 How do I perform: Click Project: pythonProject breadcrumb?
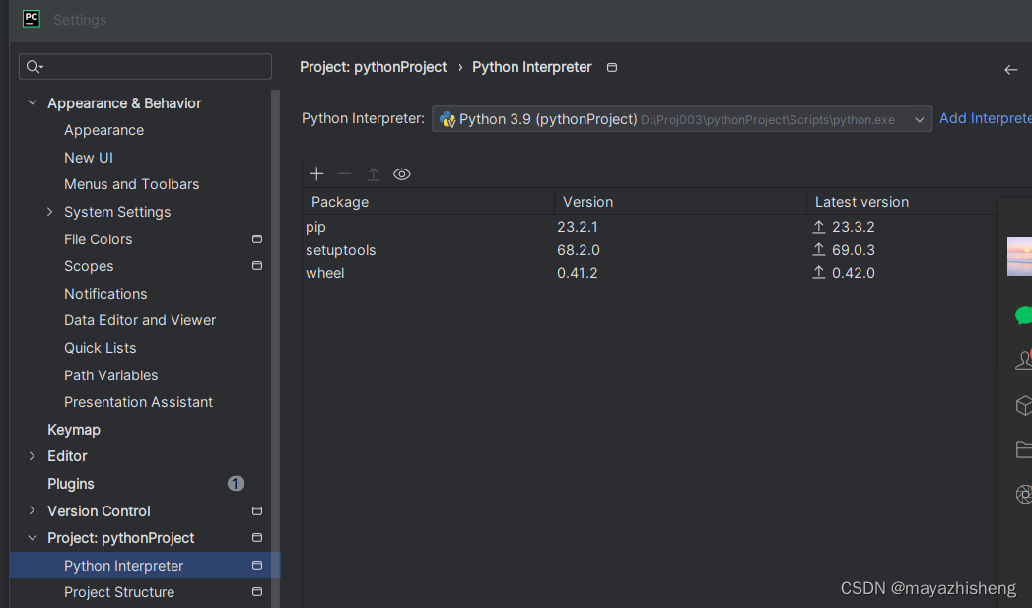click(374, 67)
